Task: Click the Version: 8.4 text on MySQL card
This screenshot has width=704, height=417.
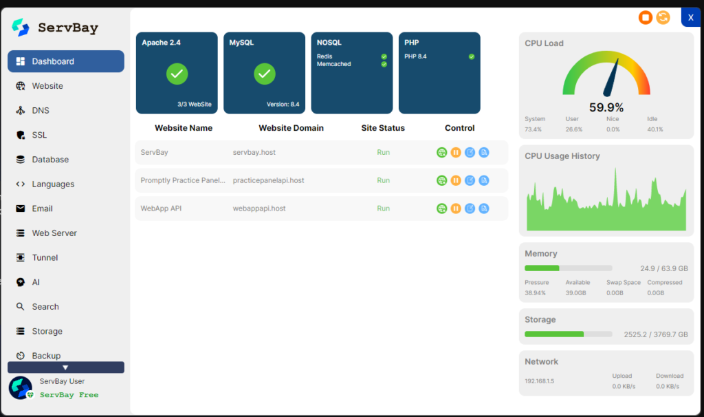Action: coord(283,105)
